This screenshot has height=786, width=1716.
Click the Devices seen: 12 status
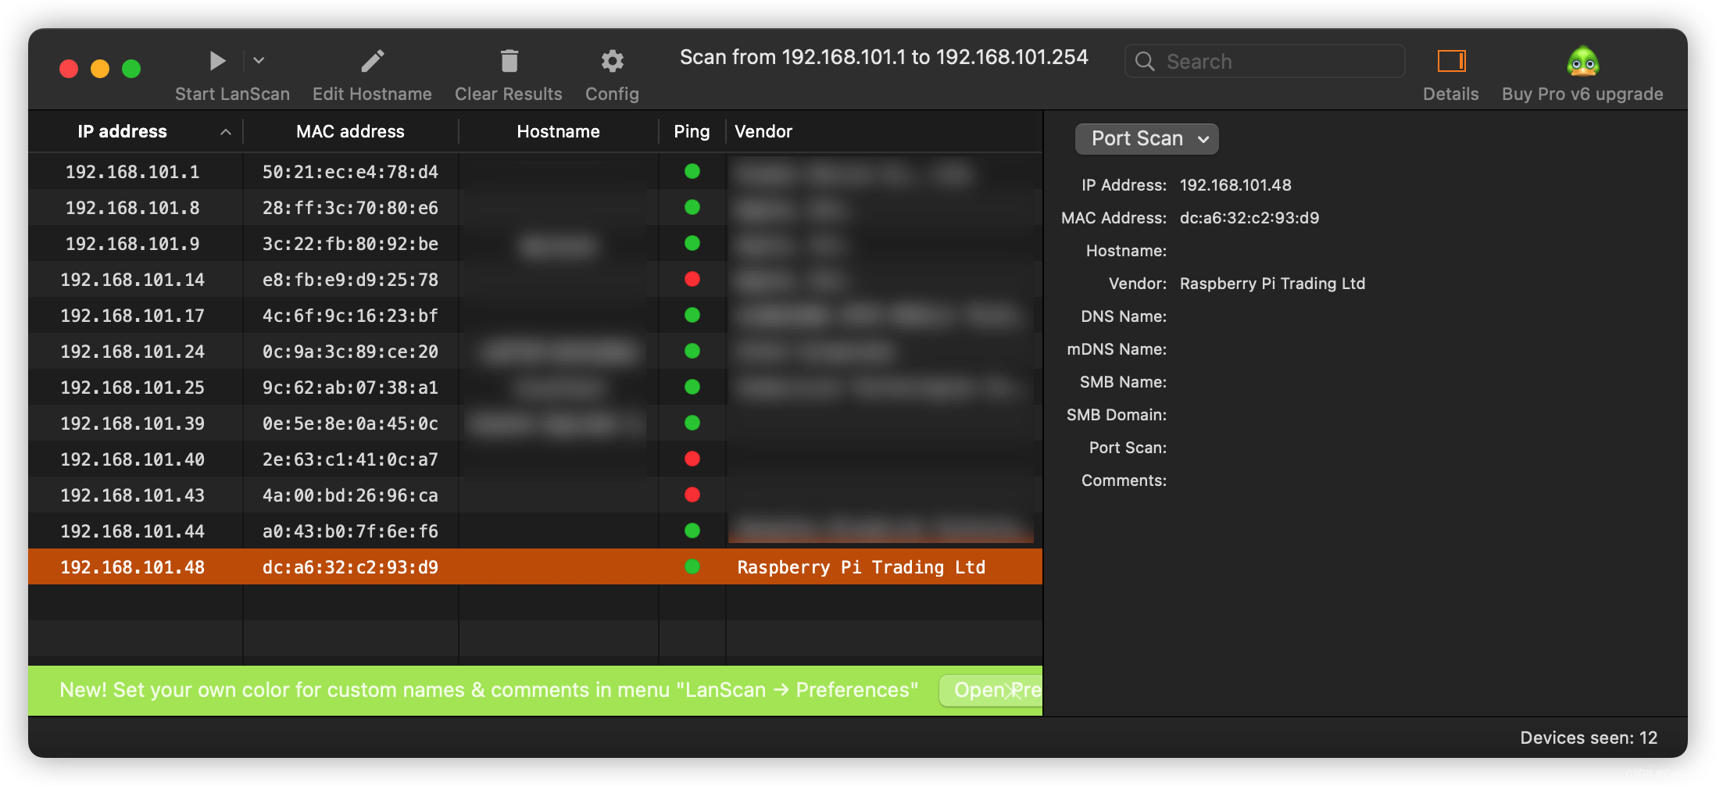click(1588, 738)
